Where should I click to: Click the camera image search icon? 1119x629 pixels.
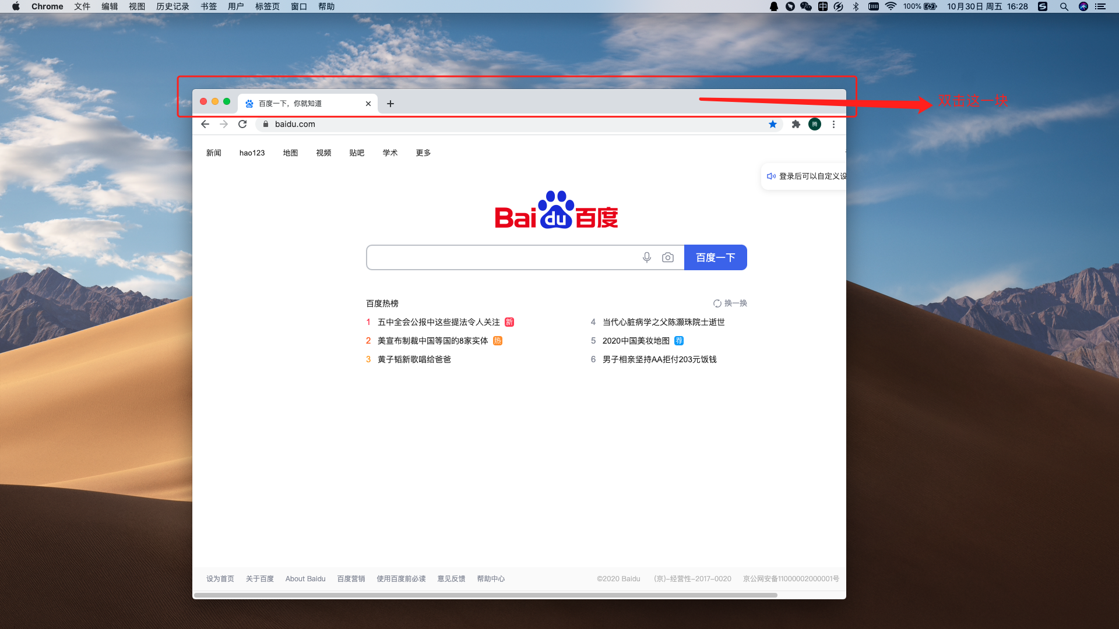pyautogui.click(x=668, y=257)
